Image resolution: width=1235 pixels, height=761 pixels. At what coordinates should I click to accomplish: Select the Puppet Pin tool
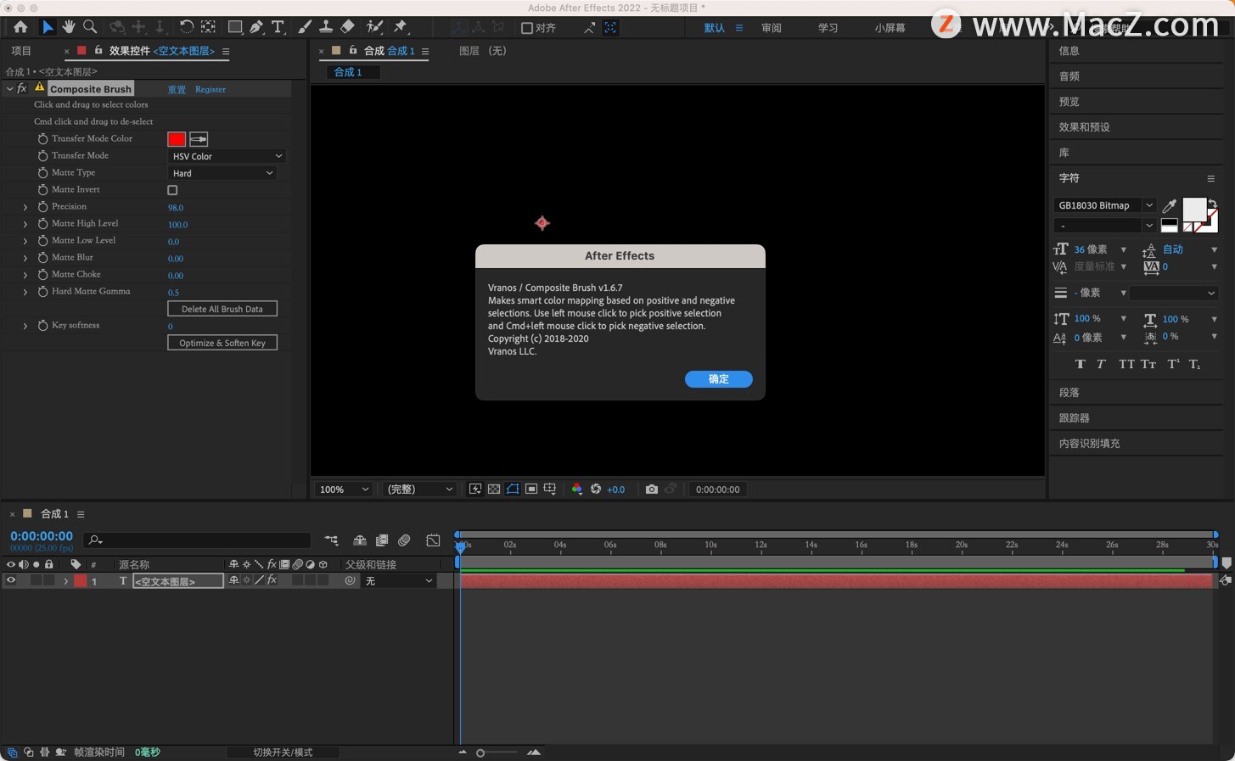[401, 27]
